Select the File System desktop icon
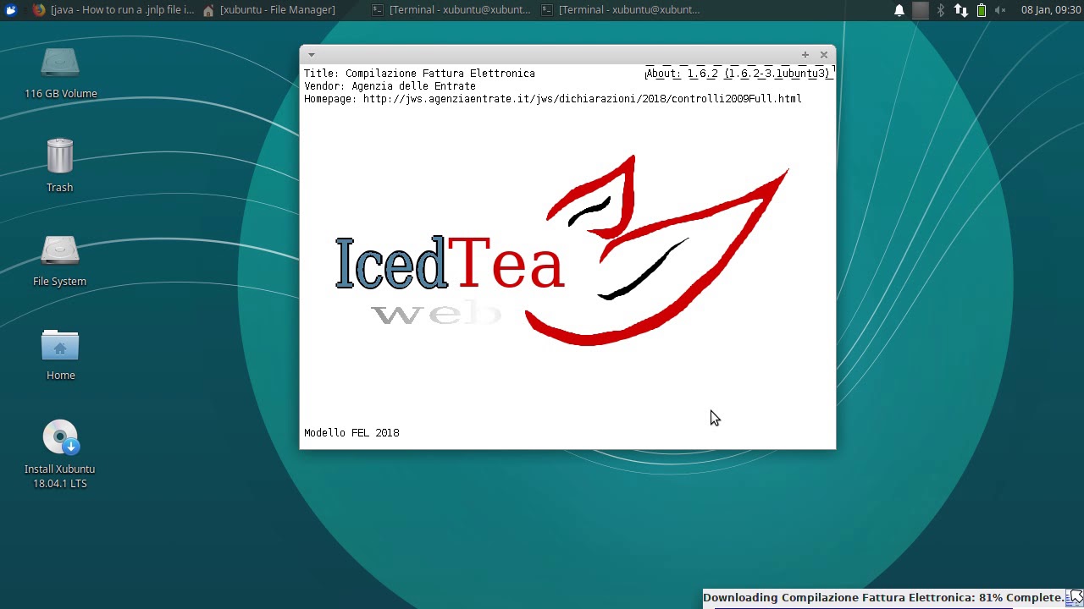The height and width of the screenshot is (609, 1084). point(60,261)
